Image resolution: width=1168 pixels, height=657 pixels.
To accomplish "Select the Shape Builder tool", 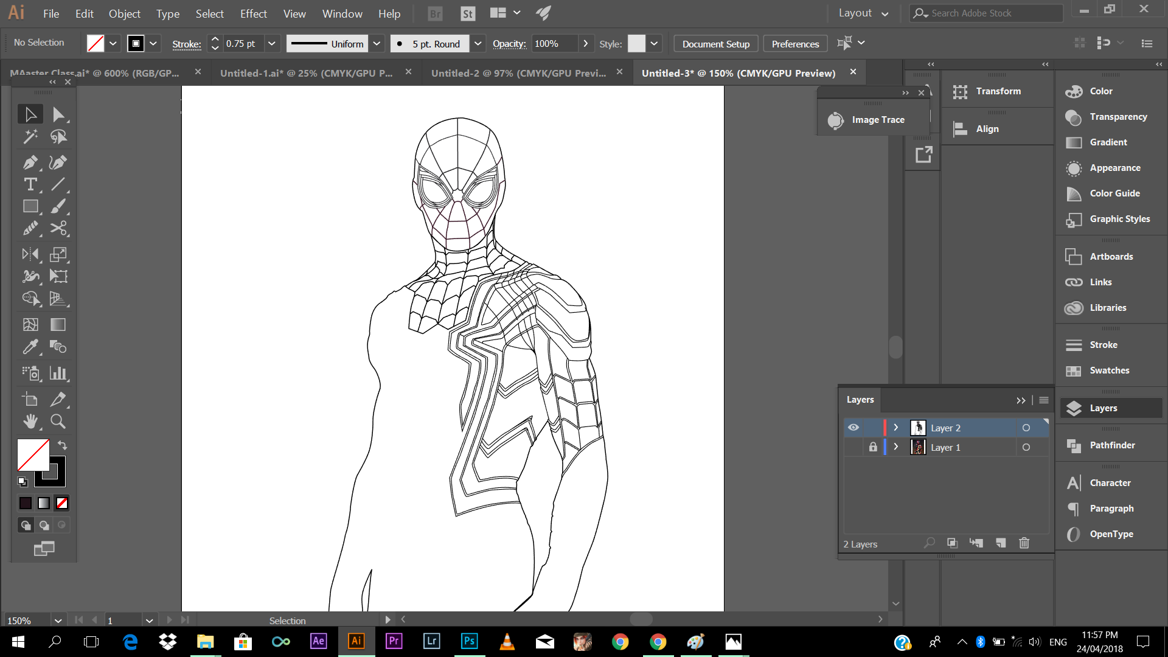I will [30, 298].
